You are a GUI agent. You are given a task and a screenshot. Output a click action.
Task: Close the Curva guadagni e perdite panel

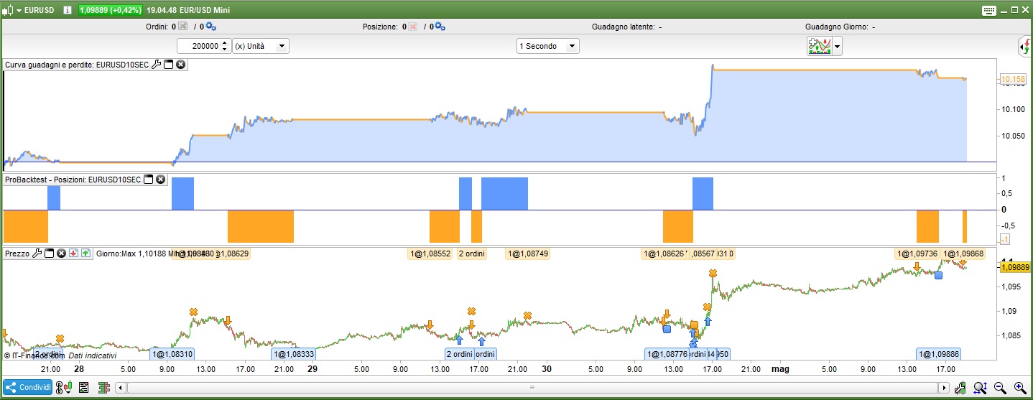180,65
